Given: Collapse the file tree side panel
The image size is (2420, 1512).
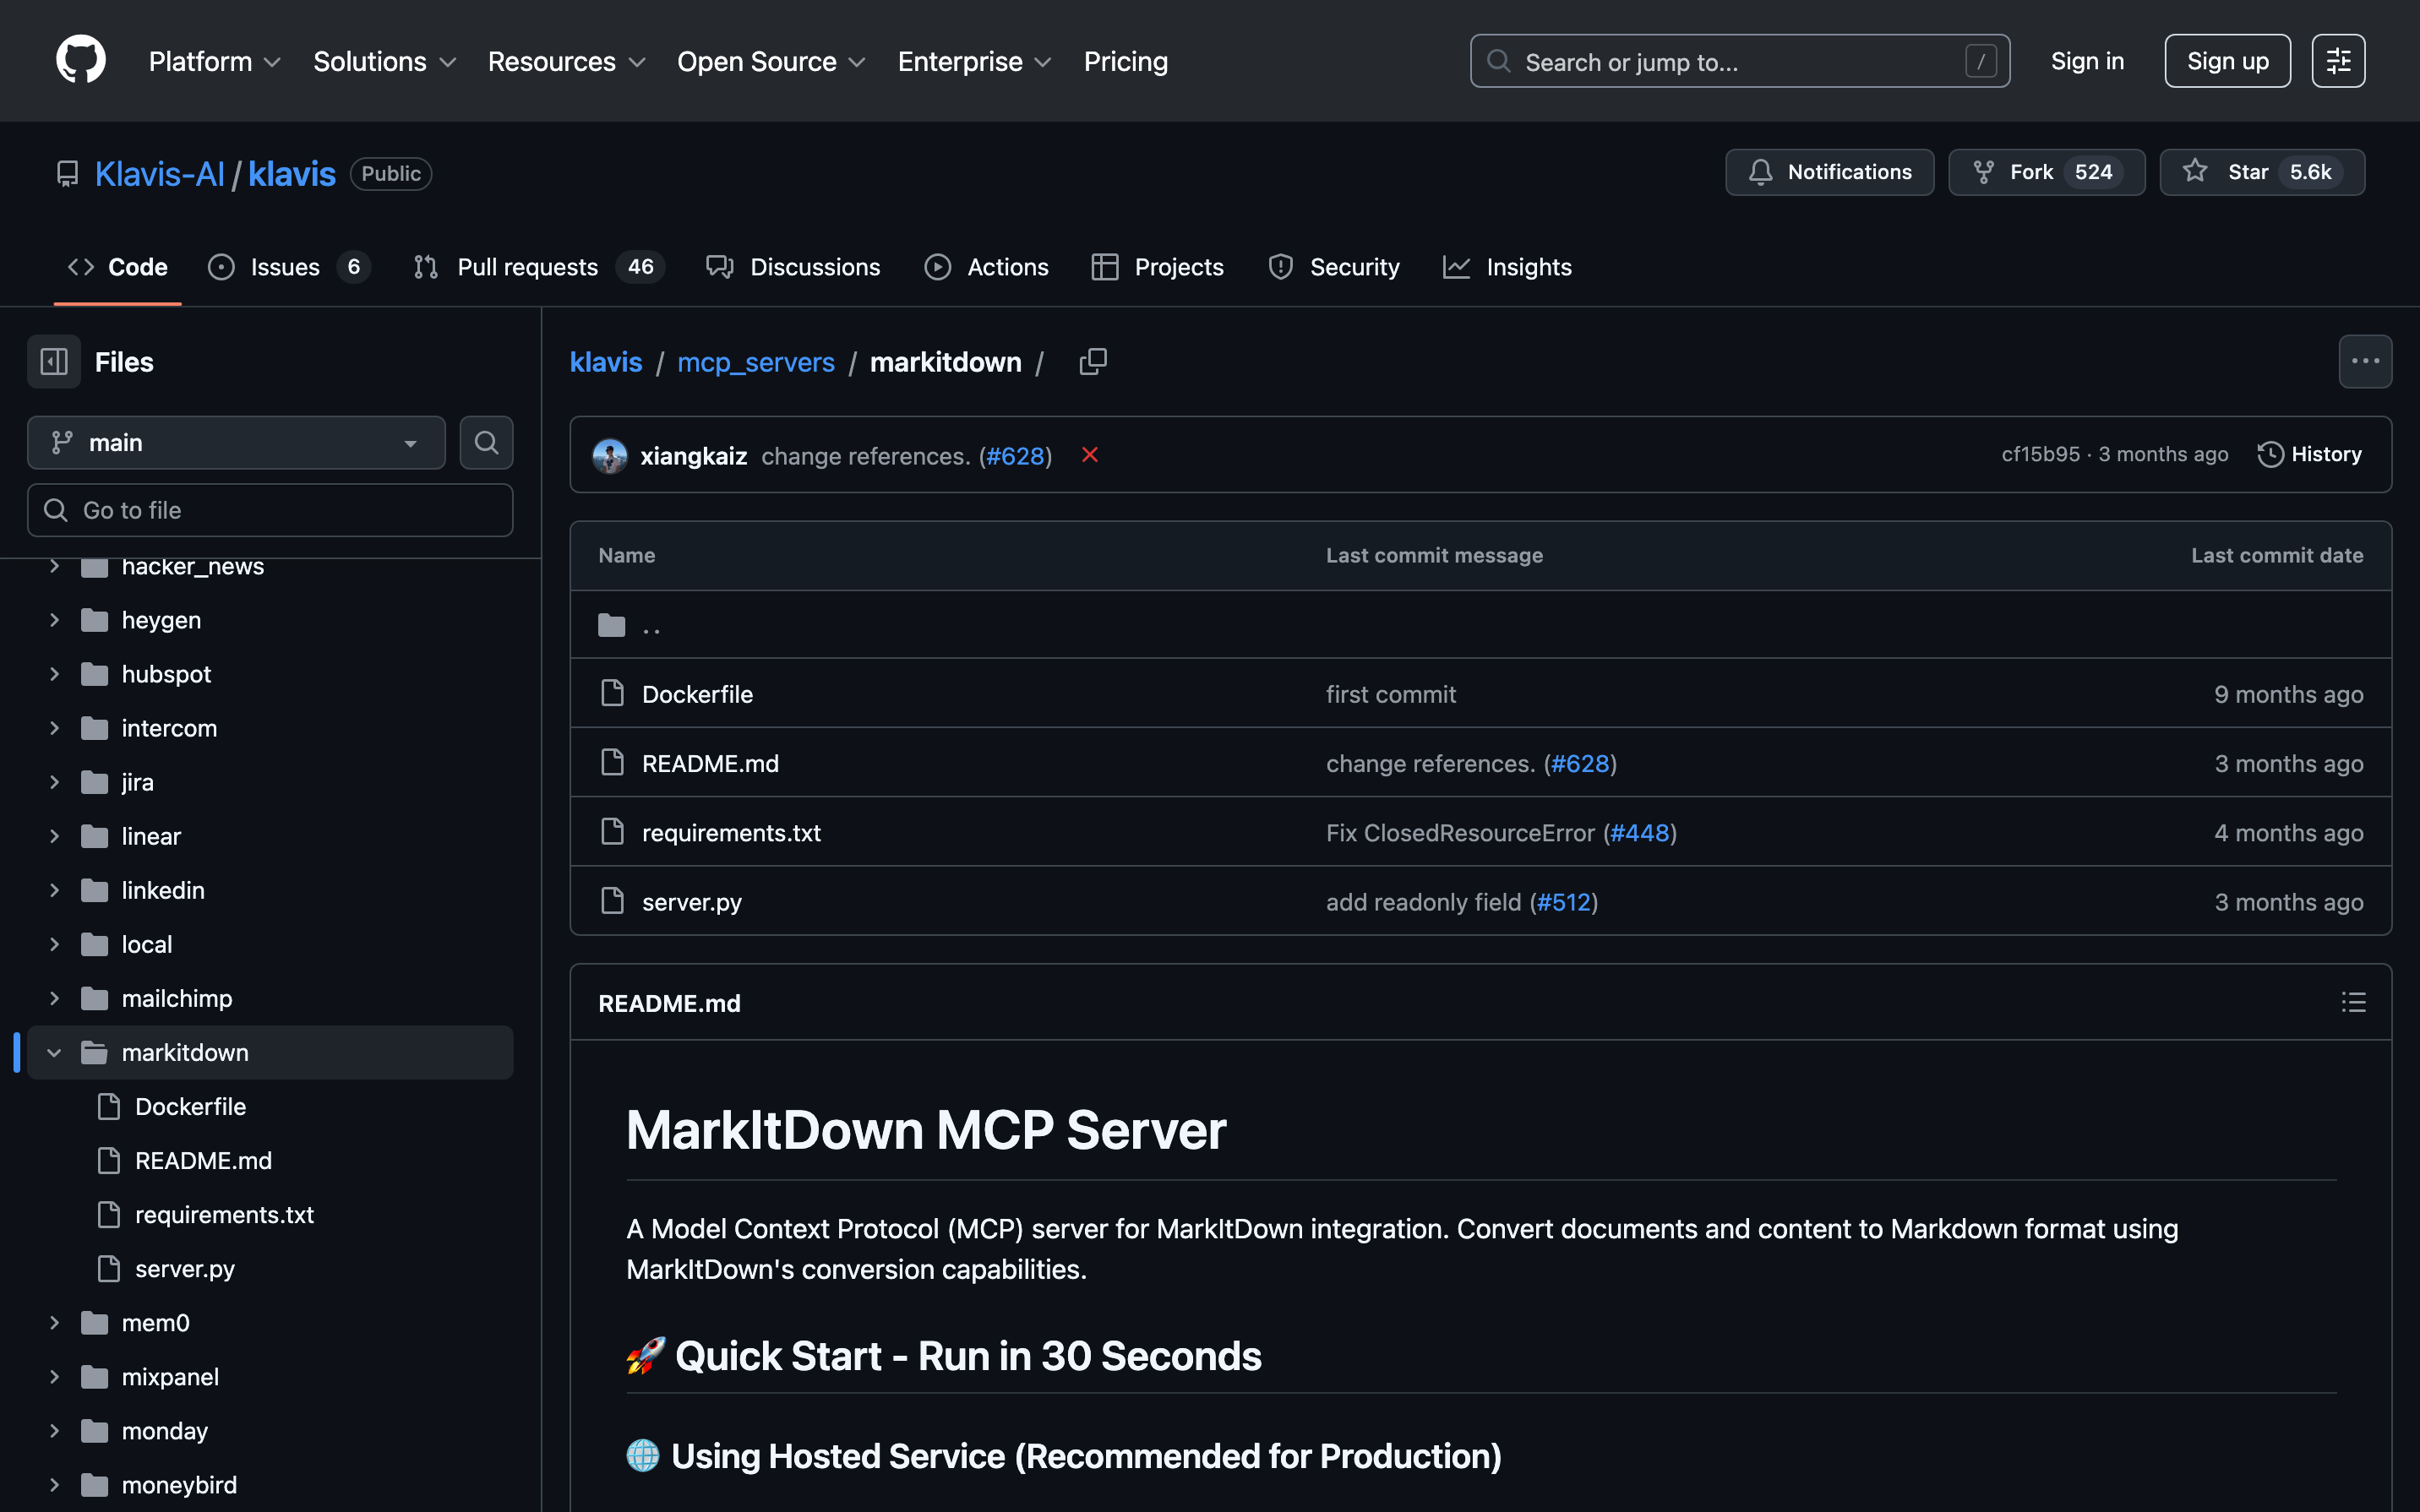Looking at the screenshot, I should pyautogui.click(x=54, y=362).
